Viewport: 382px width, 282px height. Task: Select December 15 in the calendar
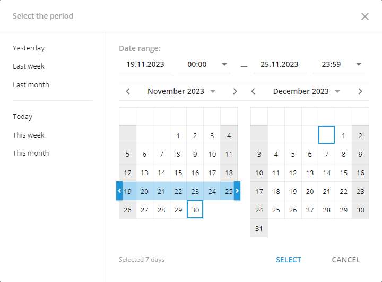(x=343, y=173)
